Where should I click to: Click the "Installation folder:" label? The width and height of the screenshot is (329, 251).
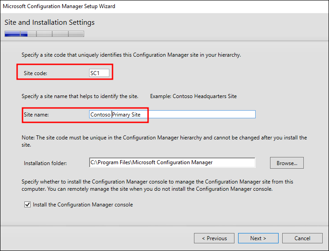tap(45, 163)
